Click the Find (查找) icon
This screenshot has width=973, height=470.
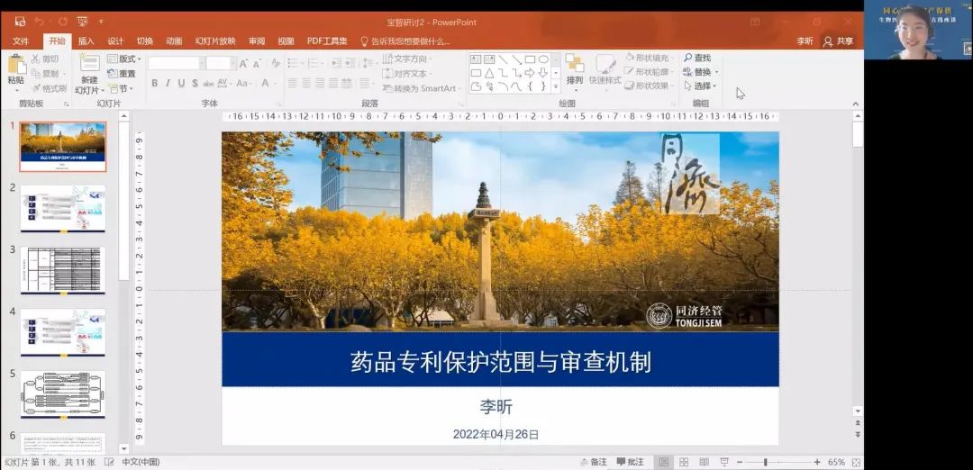click(x=696, y=58)
